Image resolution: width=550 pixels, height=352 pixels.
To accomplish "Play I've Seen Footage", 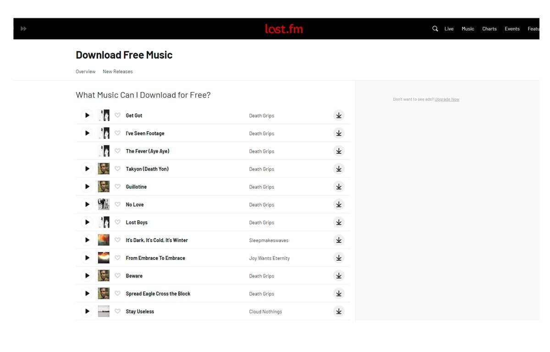I will [x=87, y=134].
